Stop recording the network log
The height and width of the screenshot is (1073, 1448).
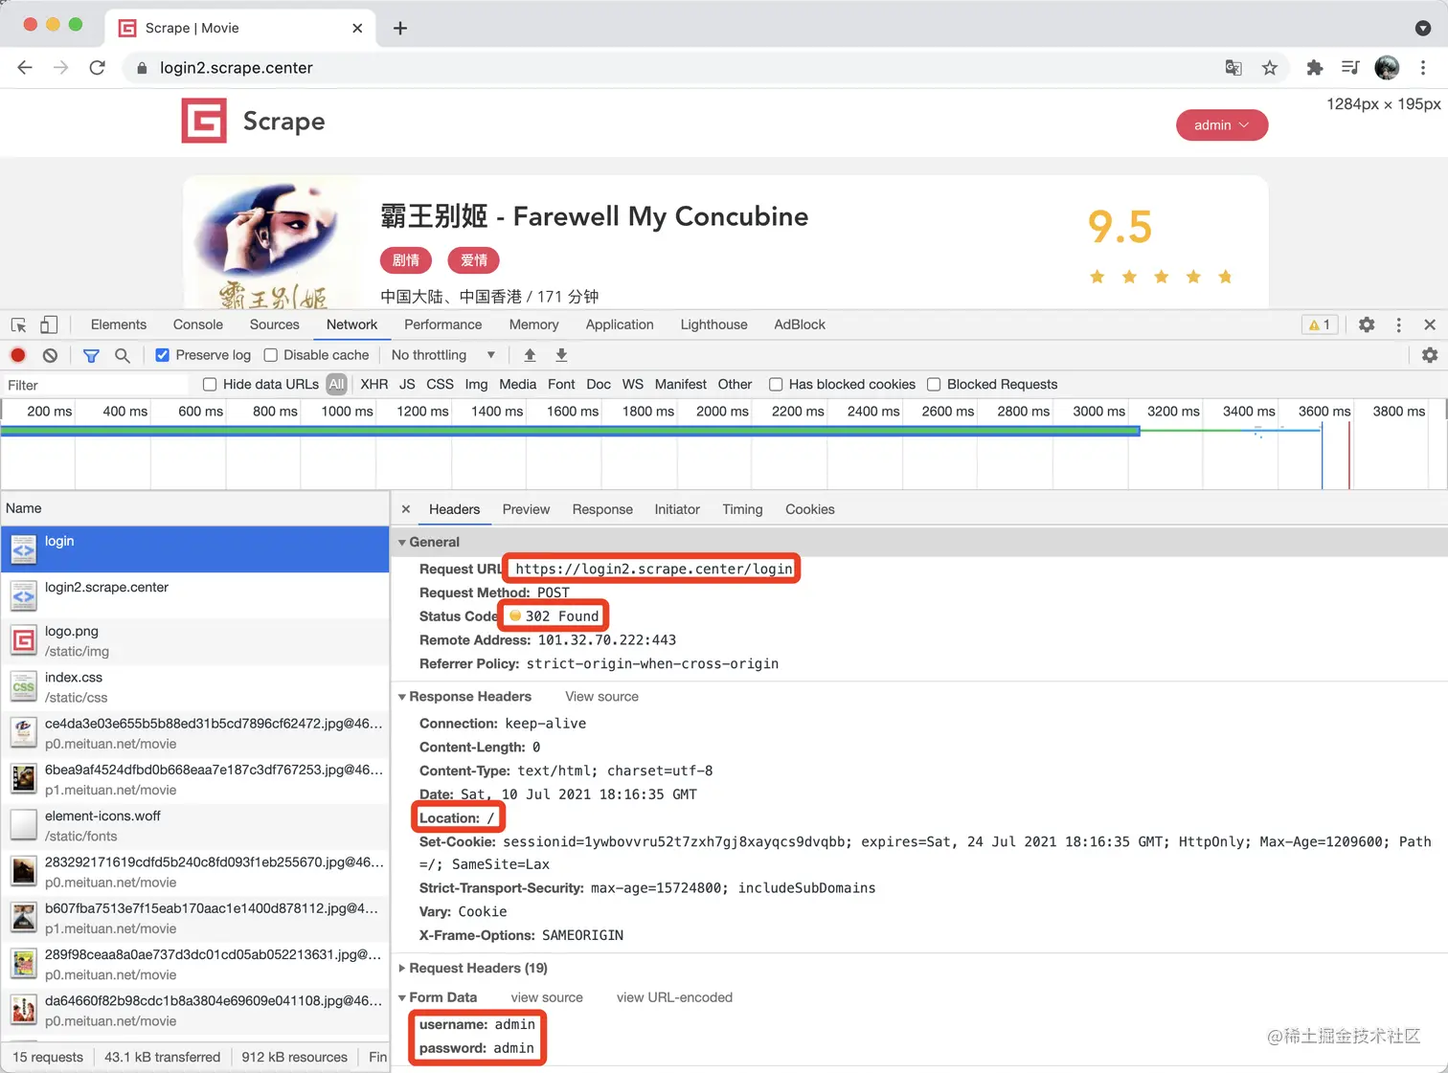[18, 355]
